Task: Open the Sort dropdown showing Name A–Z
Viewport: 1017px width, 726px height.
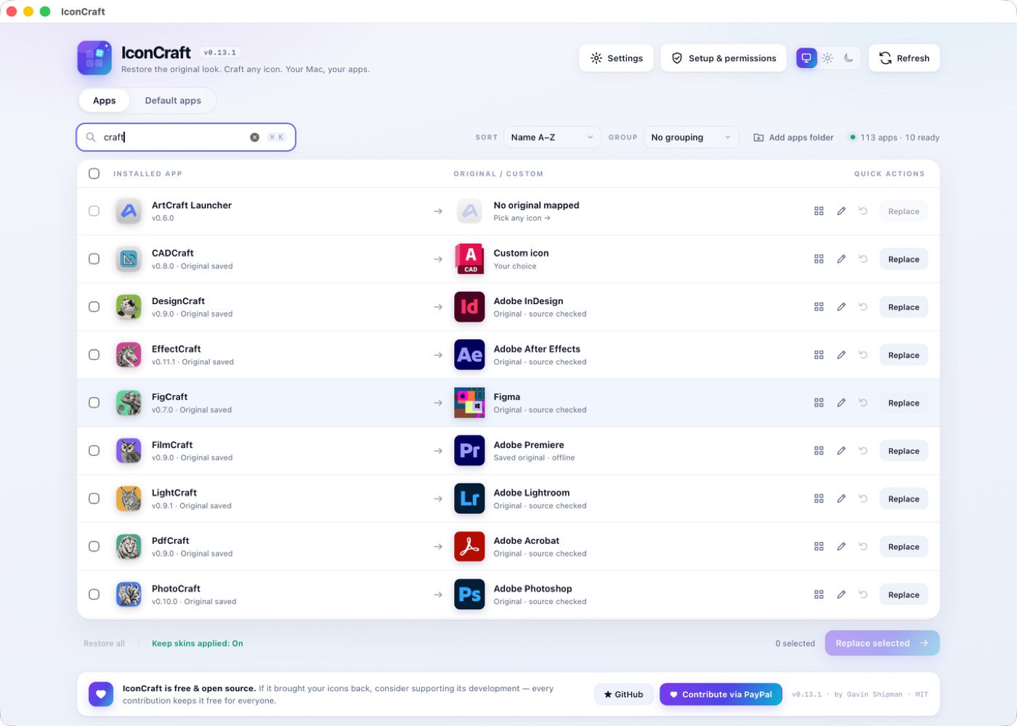Action: [x=552, y=137]
